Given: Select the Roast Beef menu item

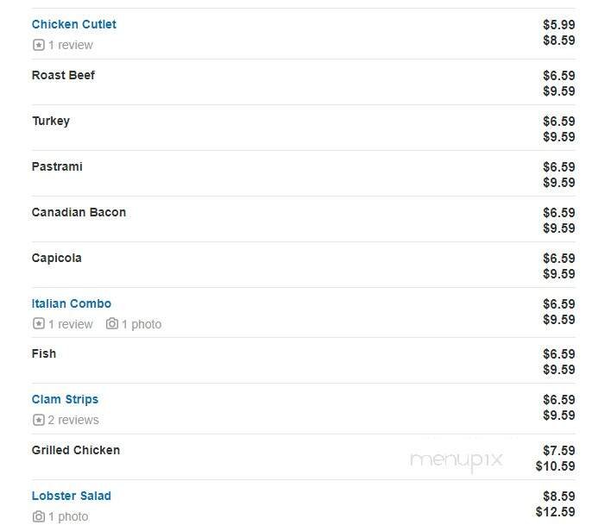Looking at the screenshot, I should [x=63, y=75].
